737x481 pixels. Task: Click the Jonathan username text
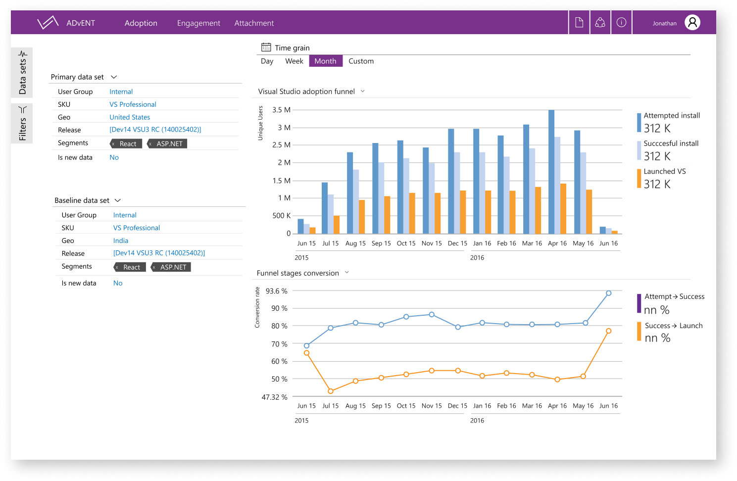point(664,23)
